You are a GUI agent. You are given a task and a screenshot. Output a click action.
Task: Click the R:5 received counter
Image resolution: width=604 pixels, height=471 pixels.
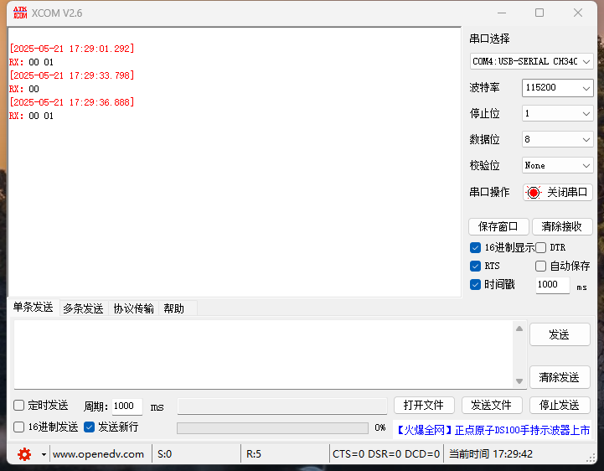click(x=254, y=454)
